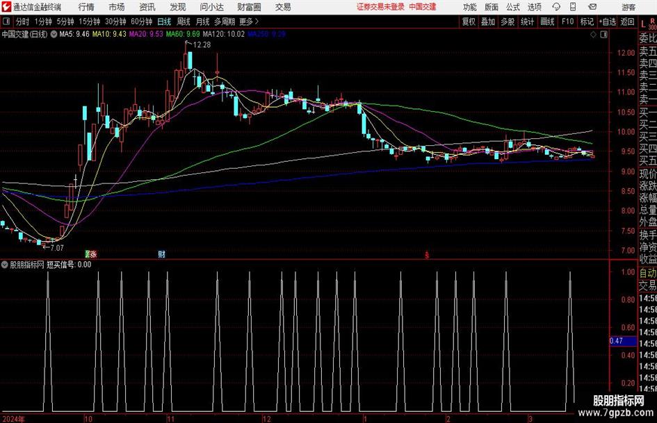Click the MA20: 9.53 indicator value

pos(146,34)
